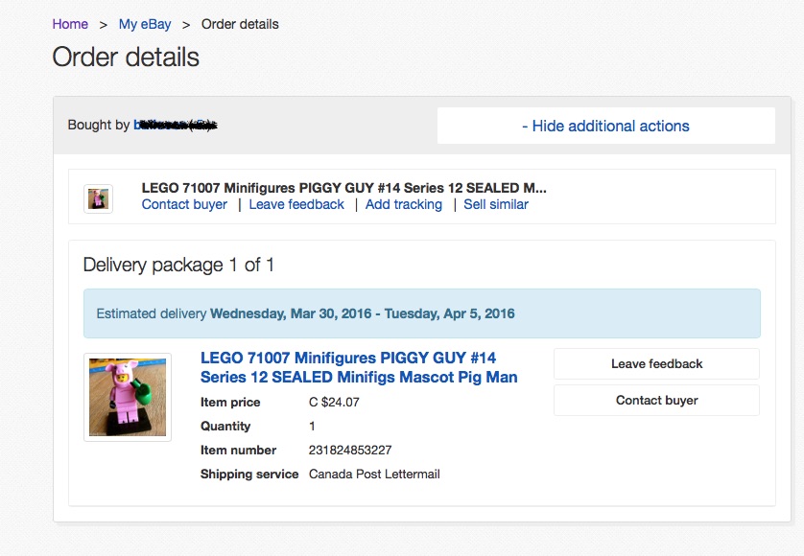Click the large Piggy Guy minifigure photo

tap(128, 397)
